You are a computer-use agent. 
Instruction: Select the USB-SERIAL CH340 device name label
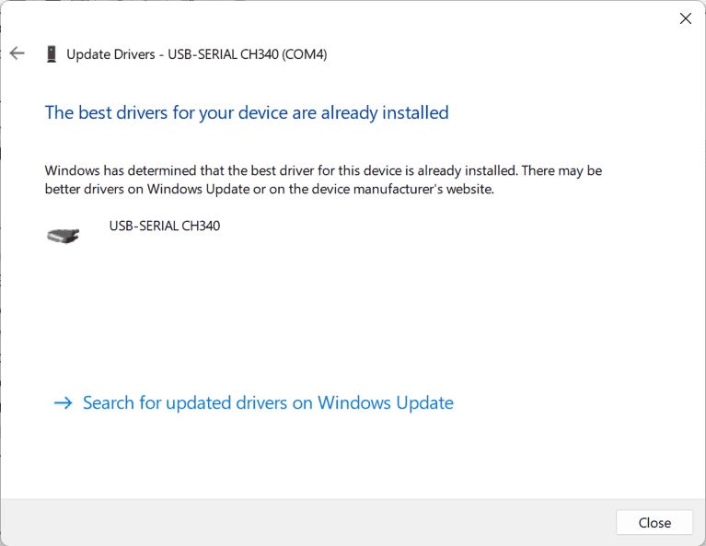click(164, 226)
